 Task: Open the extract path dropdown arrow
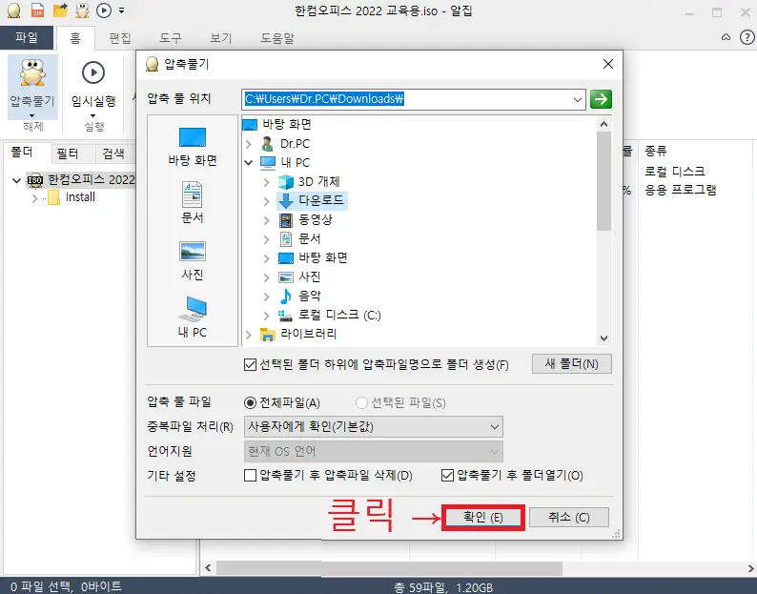point(578,99)
